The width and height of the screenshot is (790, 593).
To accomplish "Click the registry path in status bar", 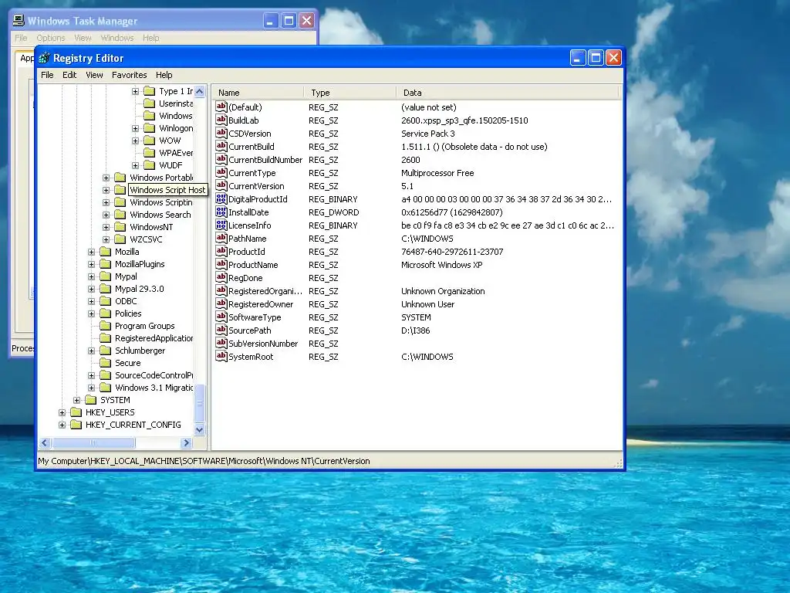I will 204,461.
